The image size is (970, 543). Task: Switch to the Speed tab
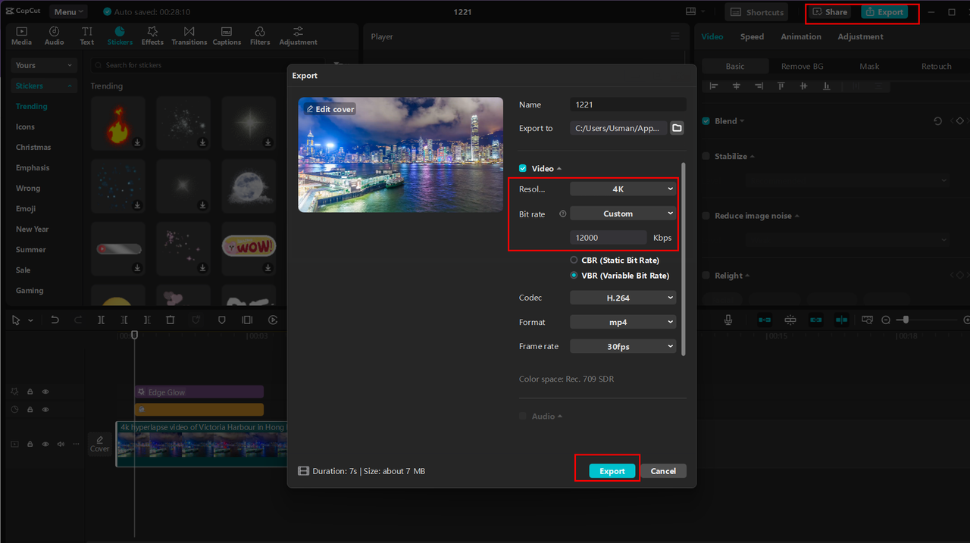click(x=752, y=36)
